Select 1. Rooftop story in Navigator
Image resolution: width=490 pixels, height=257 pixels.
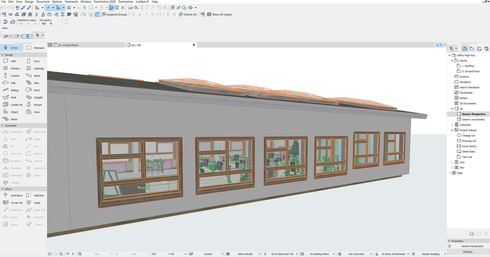pyautogui.click(x=468, y=66)
